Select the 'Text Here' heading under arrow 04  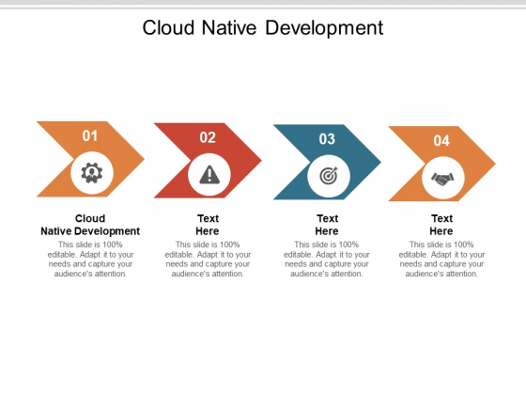click(441, 225)
